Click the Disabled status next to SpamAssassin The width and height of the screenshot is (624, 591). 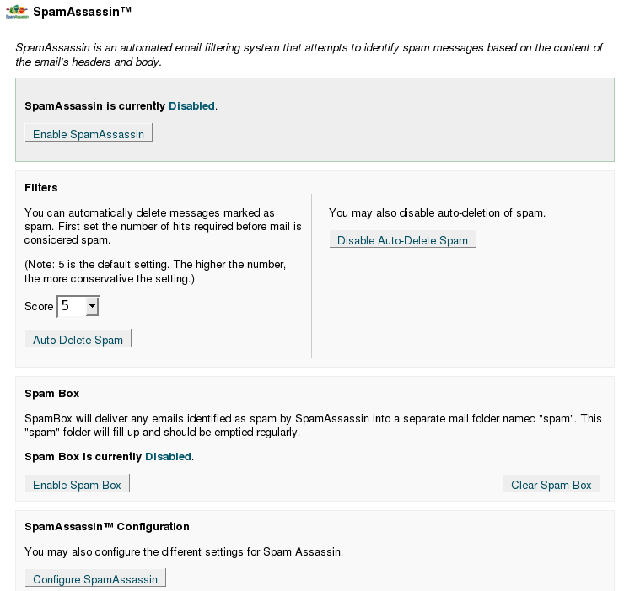click(192, 106)
